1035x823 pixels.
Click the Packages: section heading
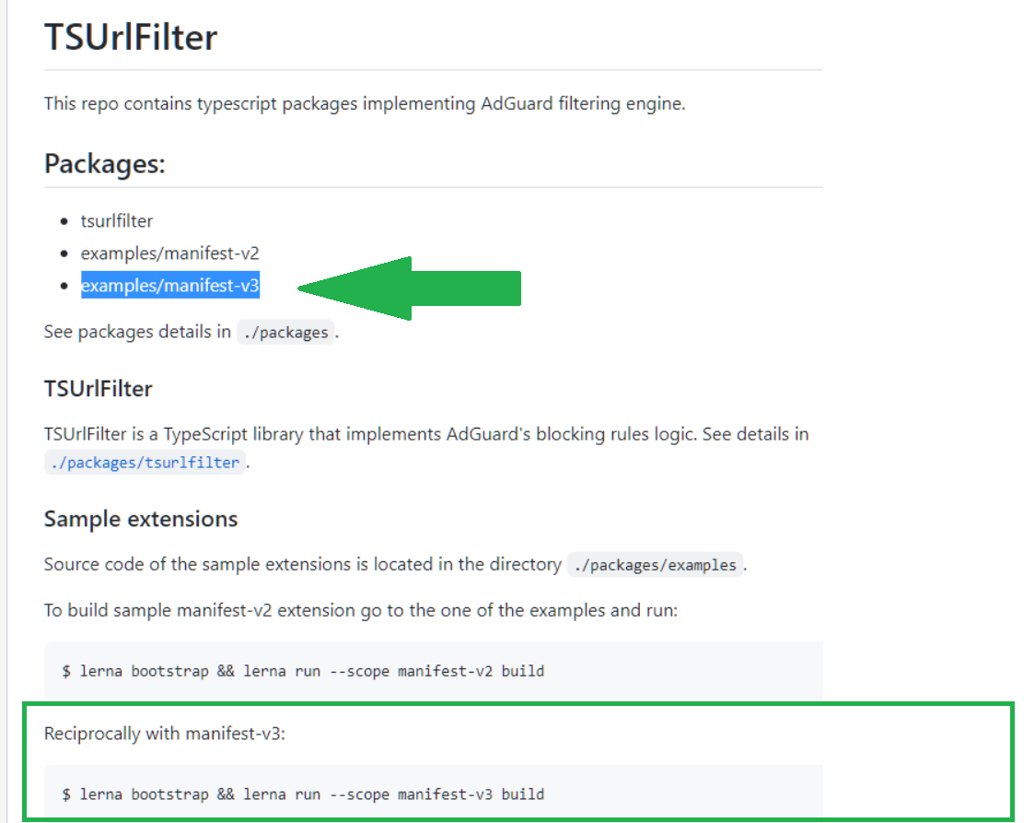click(105, 164)
